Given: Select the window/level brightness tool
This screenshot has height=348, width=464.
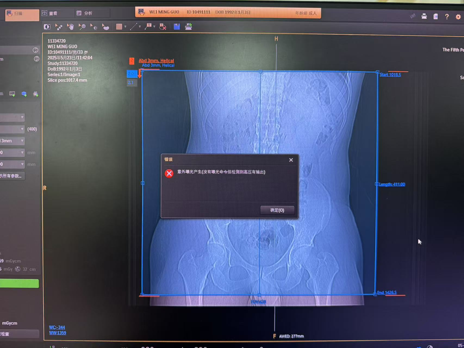Looking at the screenshot, I should click(x=94, y=27).
